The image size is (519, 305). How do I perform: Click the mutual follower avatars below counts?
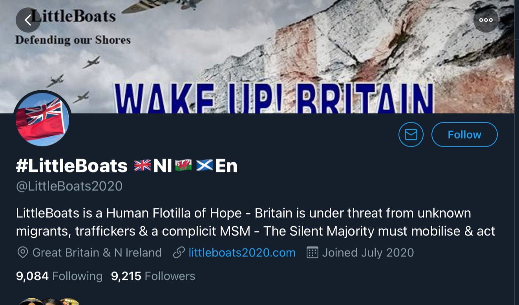click(49, 301)
